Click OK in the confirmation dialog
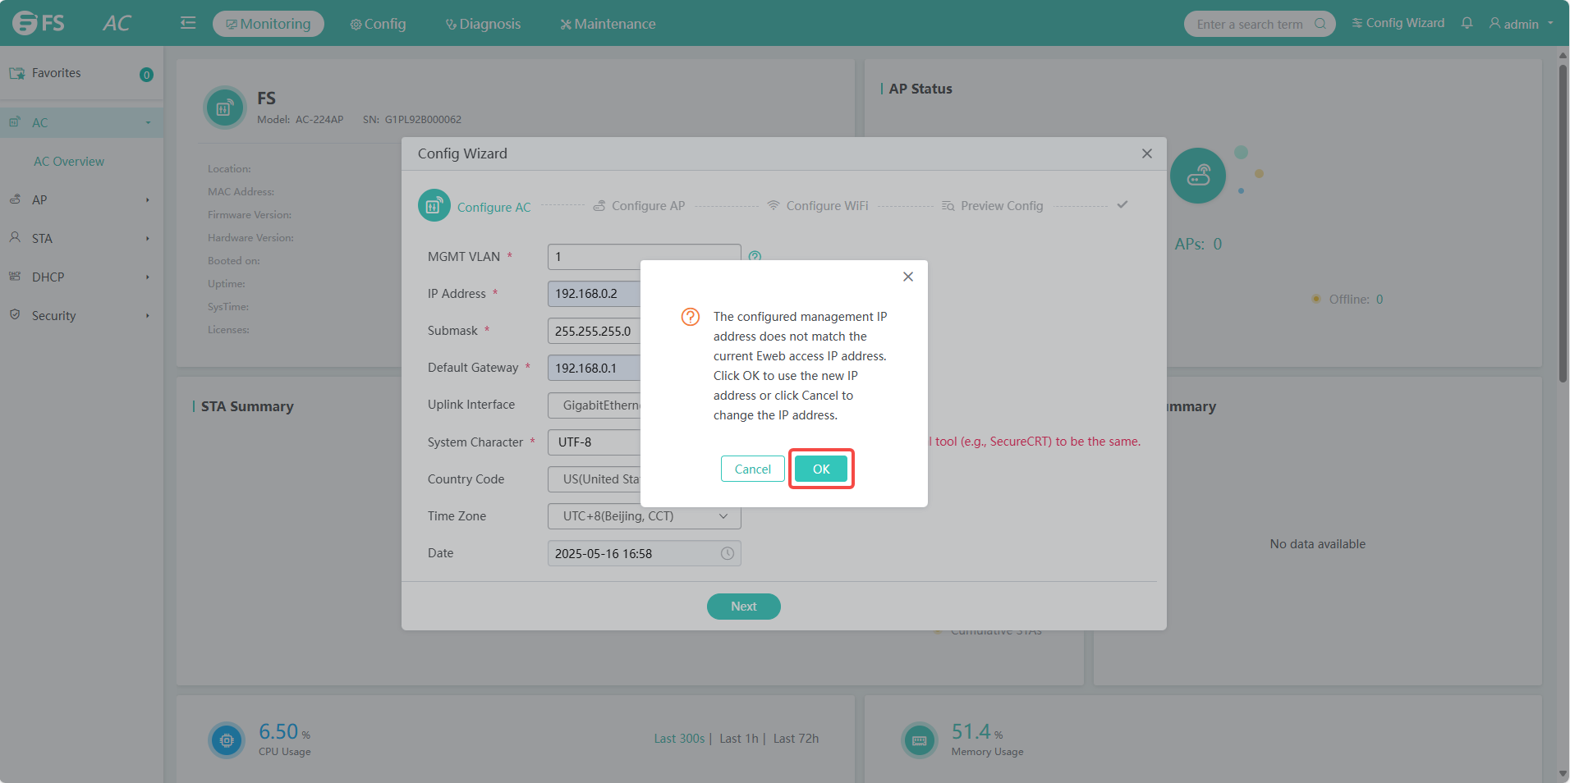Viewport: 1570px width, 783px height. 820,469
